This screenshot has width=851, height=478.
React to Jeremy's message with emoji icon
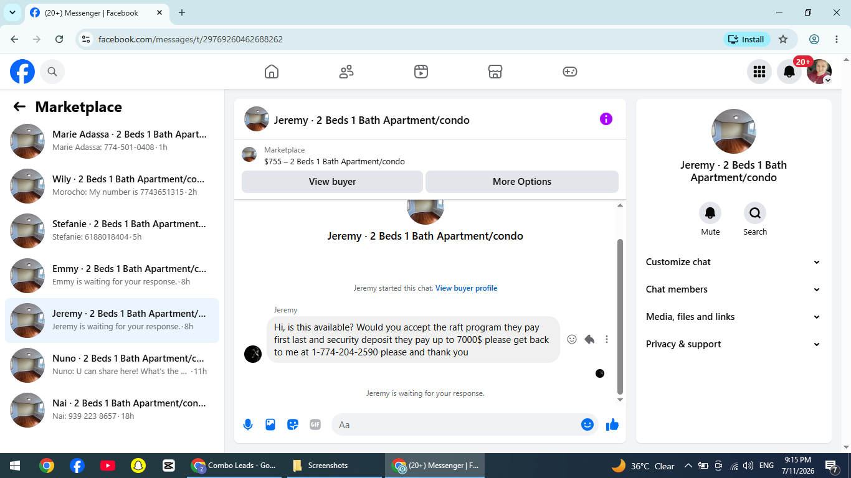pyautogui.click(x=572, y=339)
